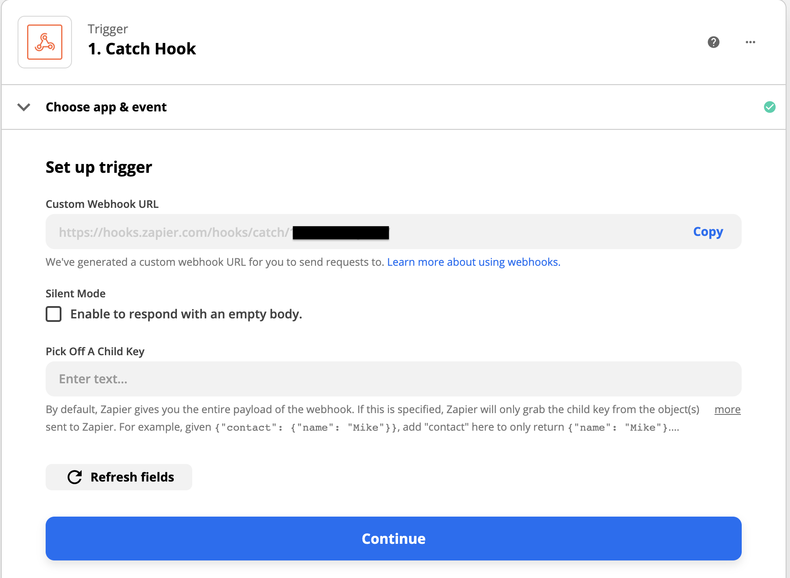Click the 'Enable to respond with an empty body' label

[x=186, y=314]
